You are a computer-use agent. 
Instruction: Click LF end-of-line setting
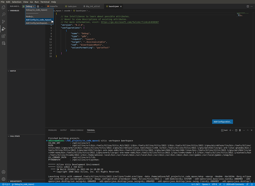pos(220,184)
